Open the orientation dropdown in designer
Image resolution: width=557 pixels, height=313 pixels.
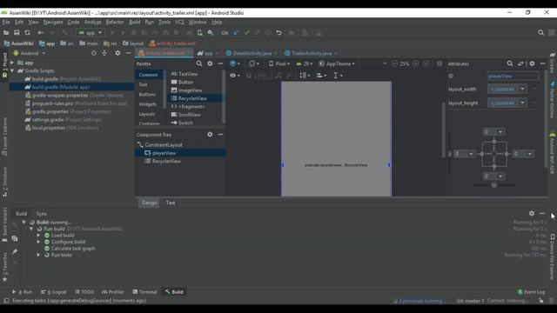254,63
